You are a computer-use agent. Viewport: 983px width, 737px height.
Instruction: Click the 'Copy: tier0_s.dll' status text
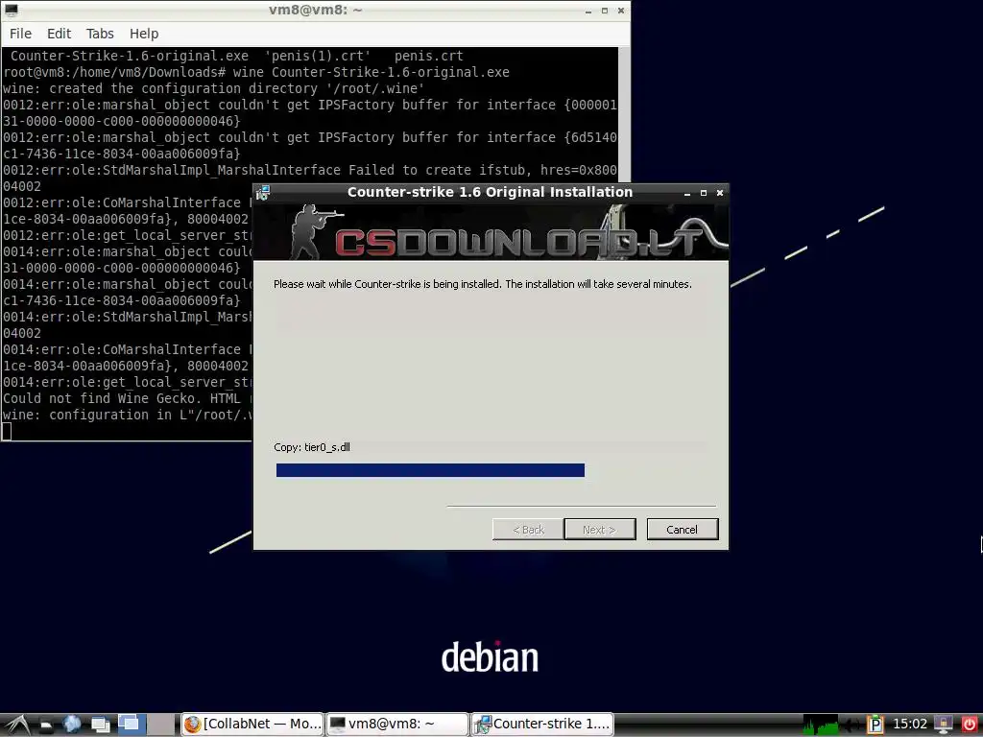point(312,447)
